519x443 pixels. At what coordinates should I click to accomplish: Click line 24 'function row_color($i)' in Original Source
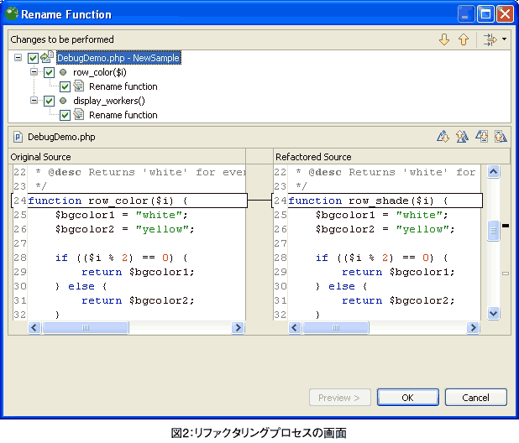click(107, 201)
